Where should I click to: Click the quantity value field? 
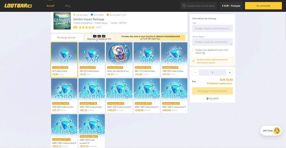click(x=213, y=73)
